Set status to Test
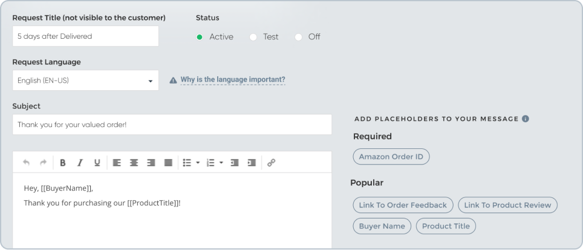Screen dimensions: 583x250 (x=253, y=37)
